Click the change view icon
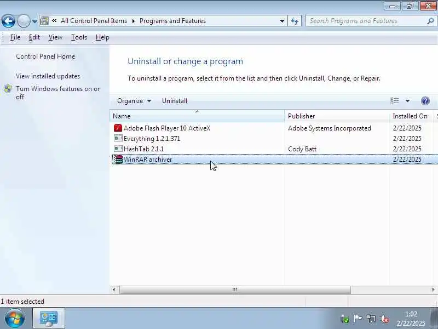Viewport: 438px width, 329px height. [x=394, y=101]
